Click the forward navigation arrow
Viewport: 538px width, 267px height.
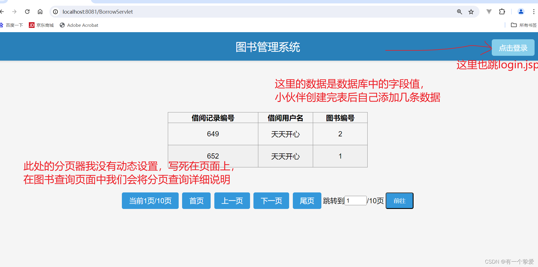tap(14, 12)
